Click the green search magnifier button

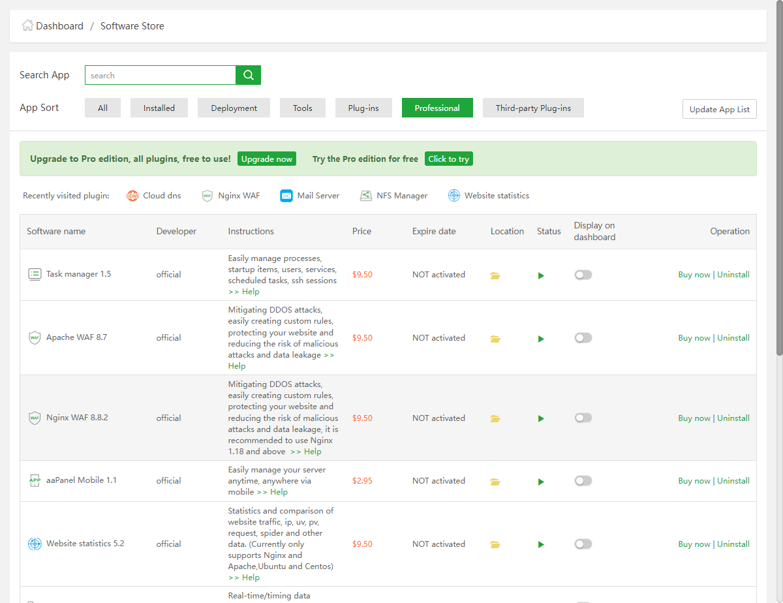pyautogui.click(x=248, y=75)
